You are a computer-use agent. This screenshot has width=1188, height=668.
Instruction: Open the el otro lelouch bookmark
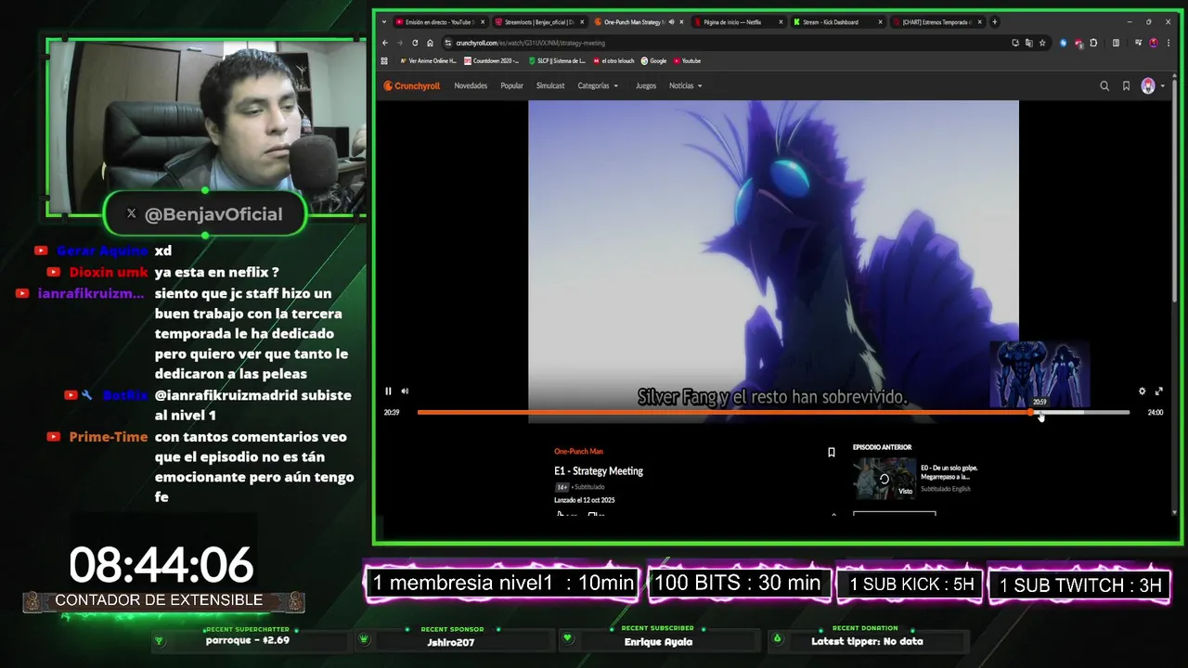613,61
